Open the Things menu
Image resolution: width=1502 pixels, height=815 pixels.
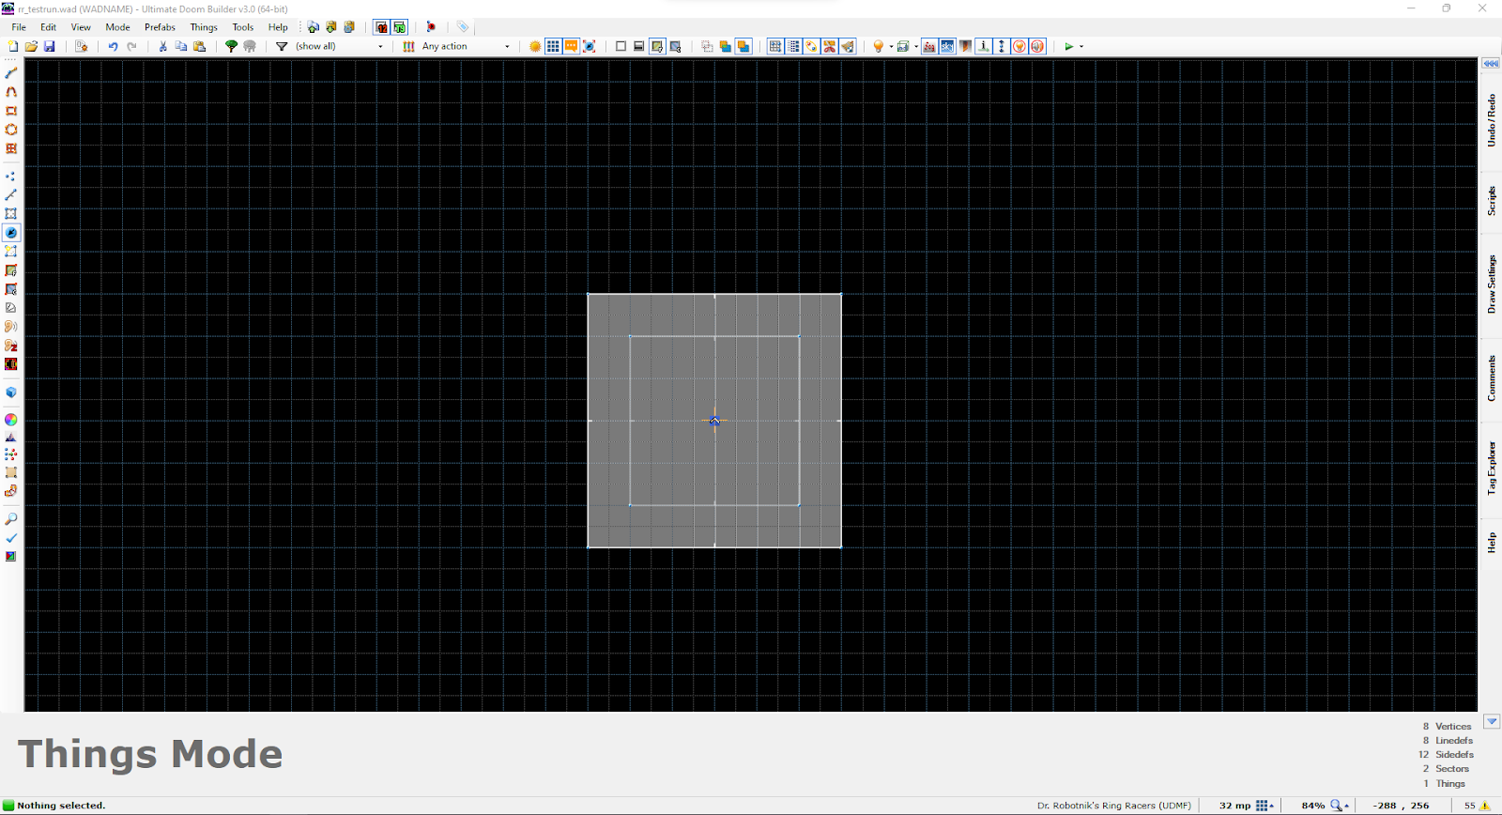[204, 27]
